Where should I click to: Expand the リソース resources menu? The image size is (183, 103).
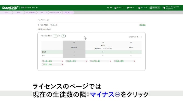119,8
